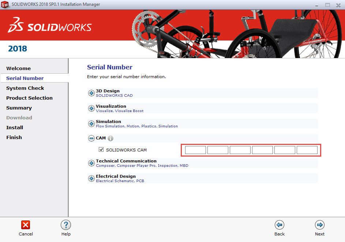The image size is (345, 242).
Task: Open the System Check step
Action: point(25,88)
